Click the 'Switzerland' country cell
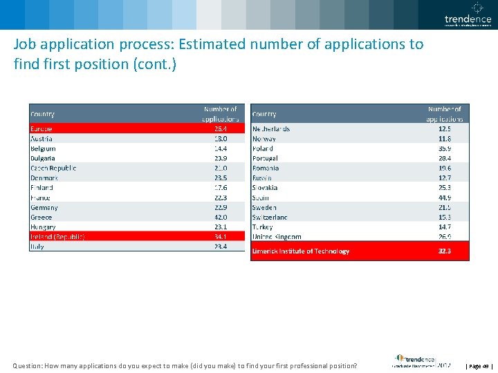The image size is (498, 373). [x=270, y=218]
